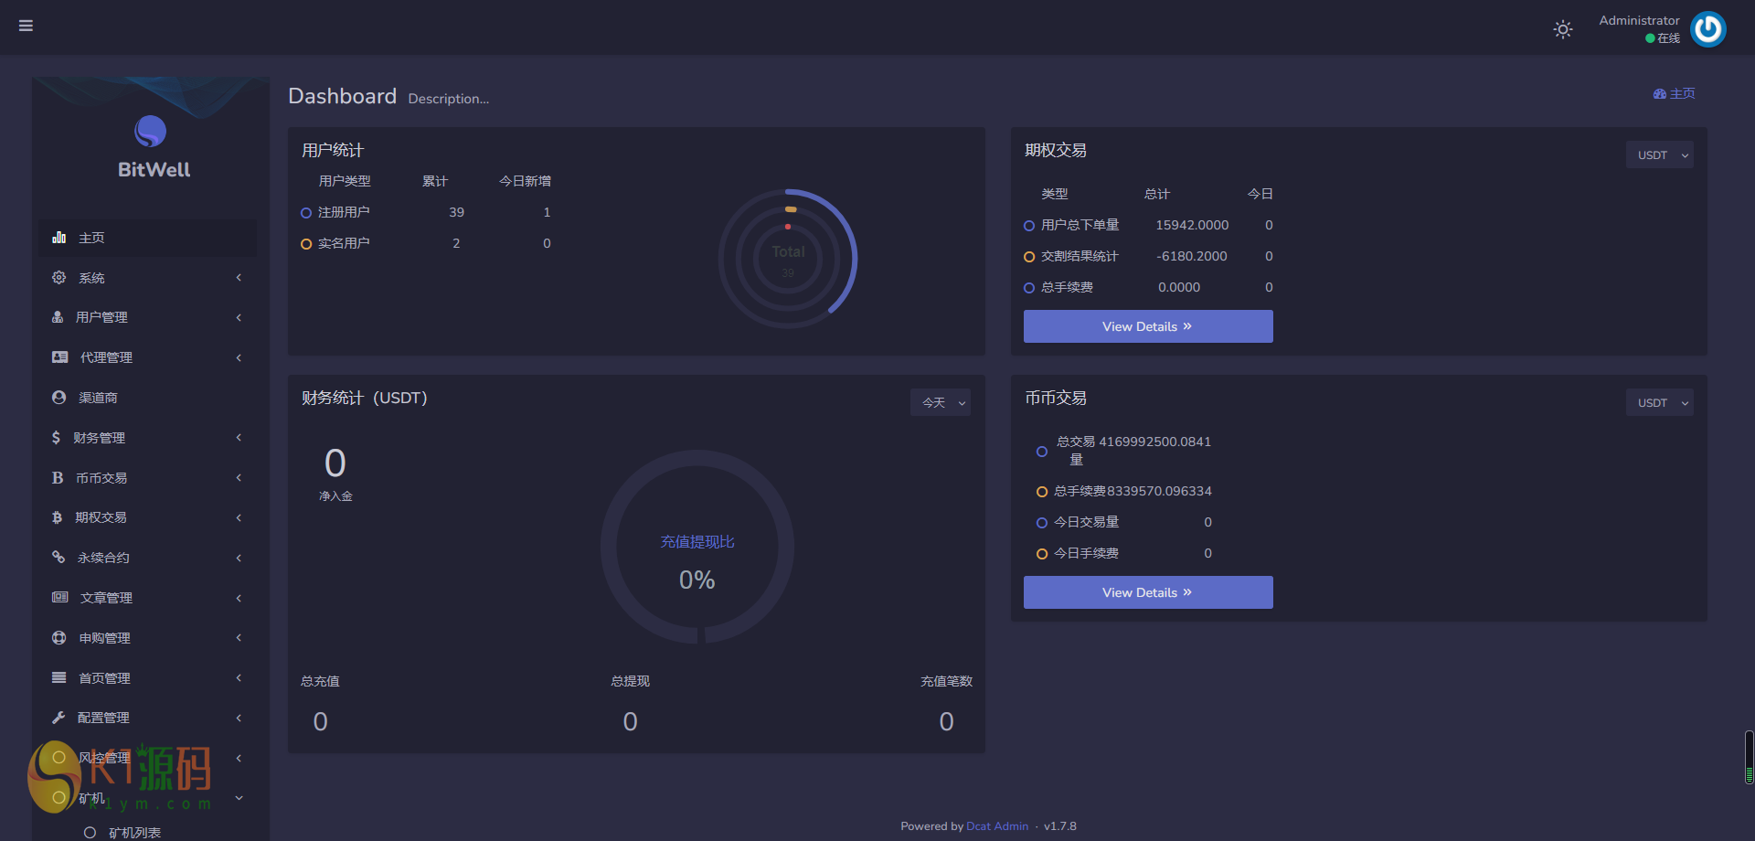Click the 文章管理 newspaper icon
This screenshot has width=1755, height=841.
click(60, 598)
